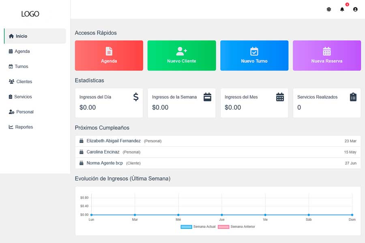The image size is (365, 243).
Task: Click the blue Nuevo Turno button
Action: (x=254, y=55)
